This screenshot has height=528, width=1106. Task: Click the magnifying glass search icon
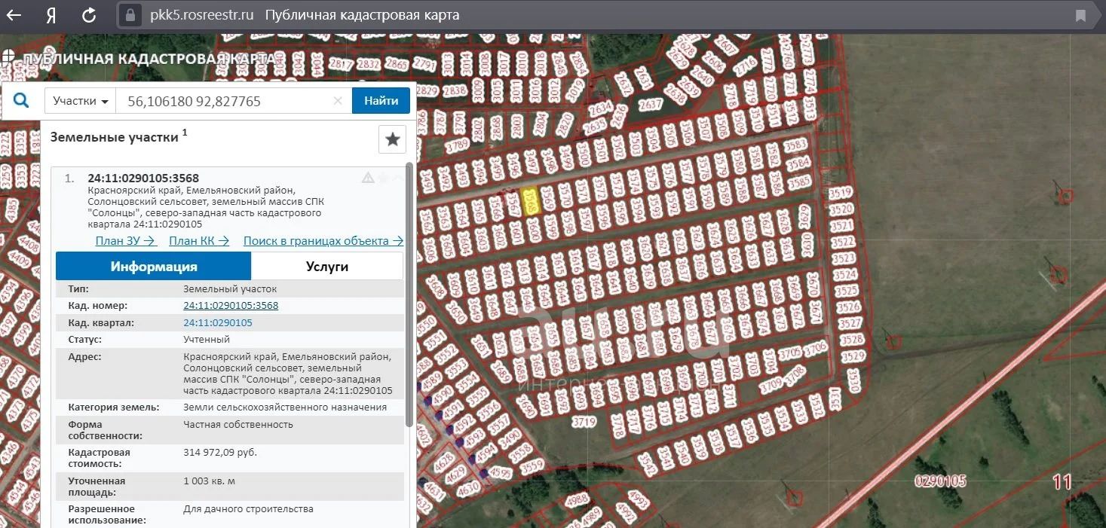22,100
